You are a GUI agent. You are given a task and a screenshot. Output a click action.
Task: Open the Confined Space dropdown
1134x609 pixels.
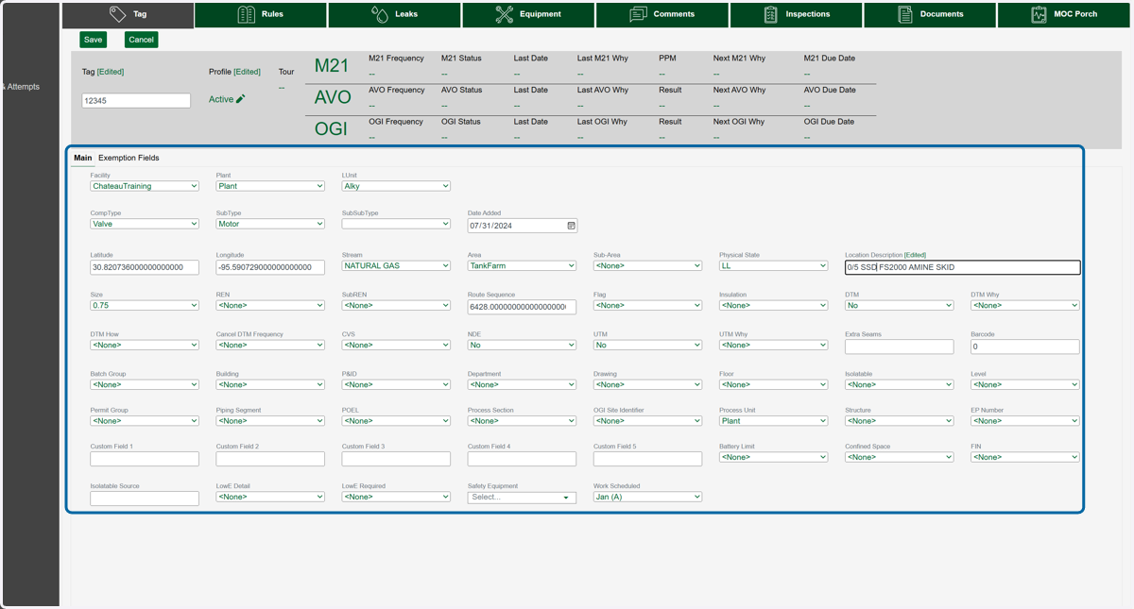click(x=899, y=457)
